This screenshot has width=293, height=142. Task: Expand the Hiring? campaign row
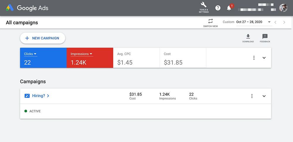click(x=264, y=96)
